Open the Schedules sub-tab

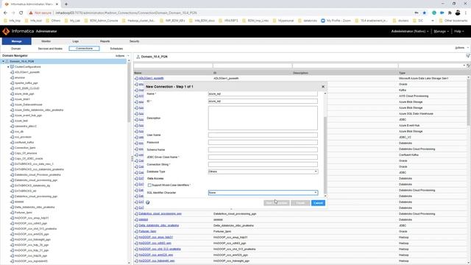point(116,49)
